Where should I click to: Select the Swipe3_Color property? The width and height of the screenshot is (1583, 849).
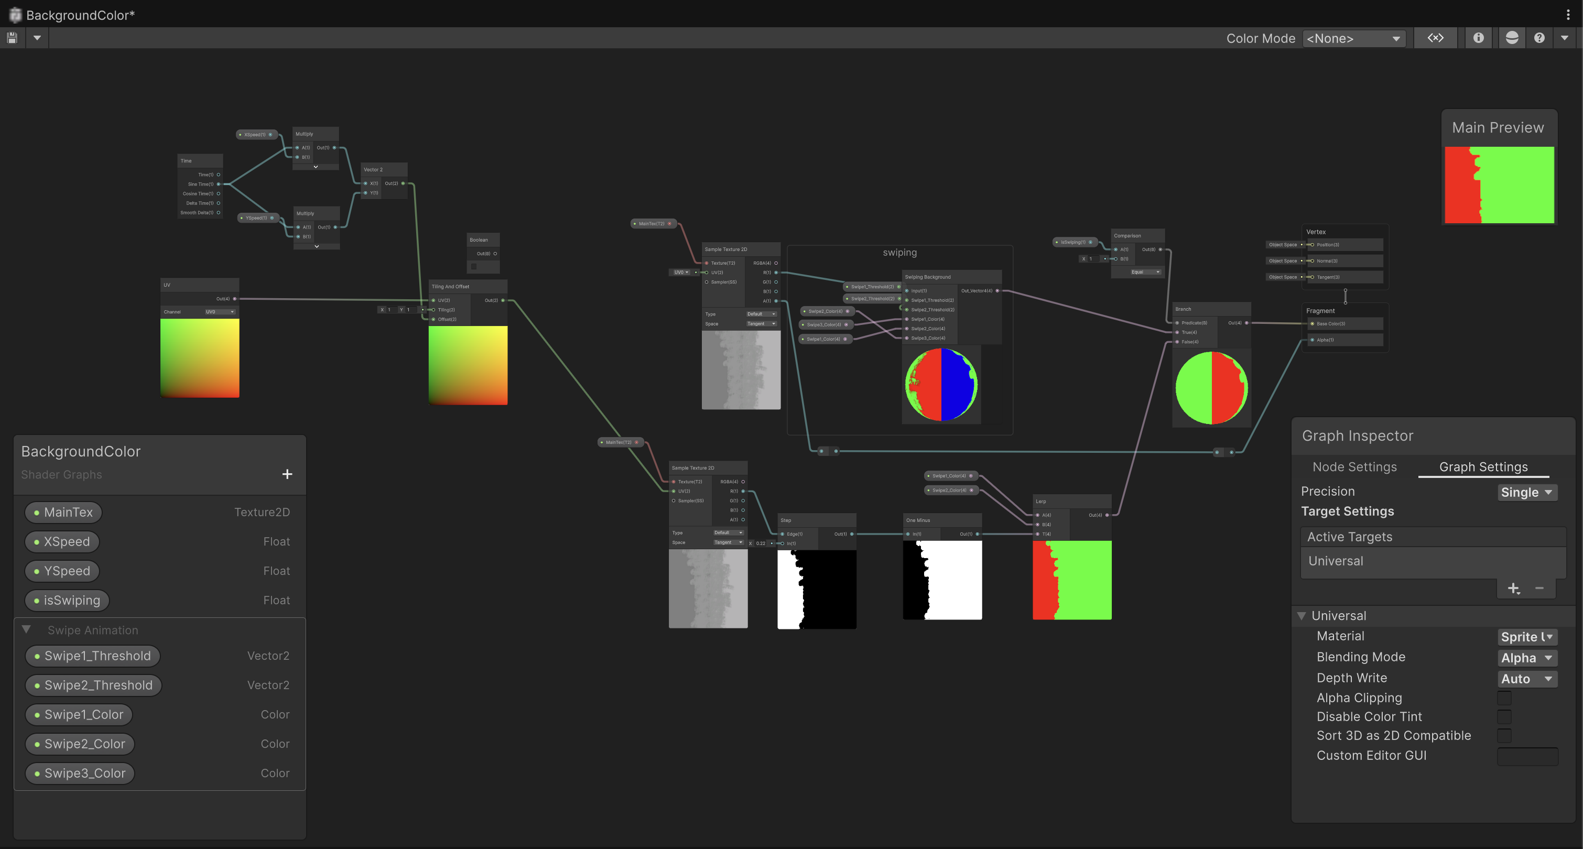click(79, 774)
